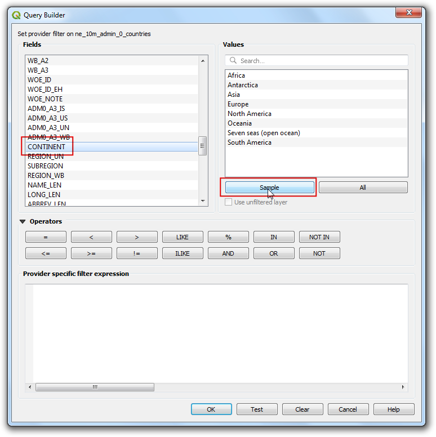Click the search magnifier icon in Values
The width and height of the screenshot is (436, 437).
[233, 61]
